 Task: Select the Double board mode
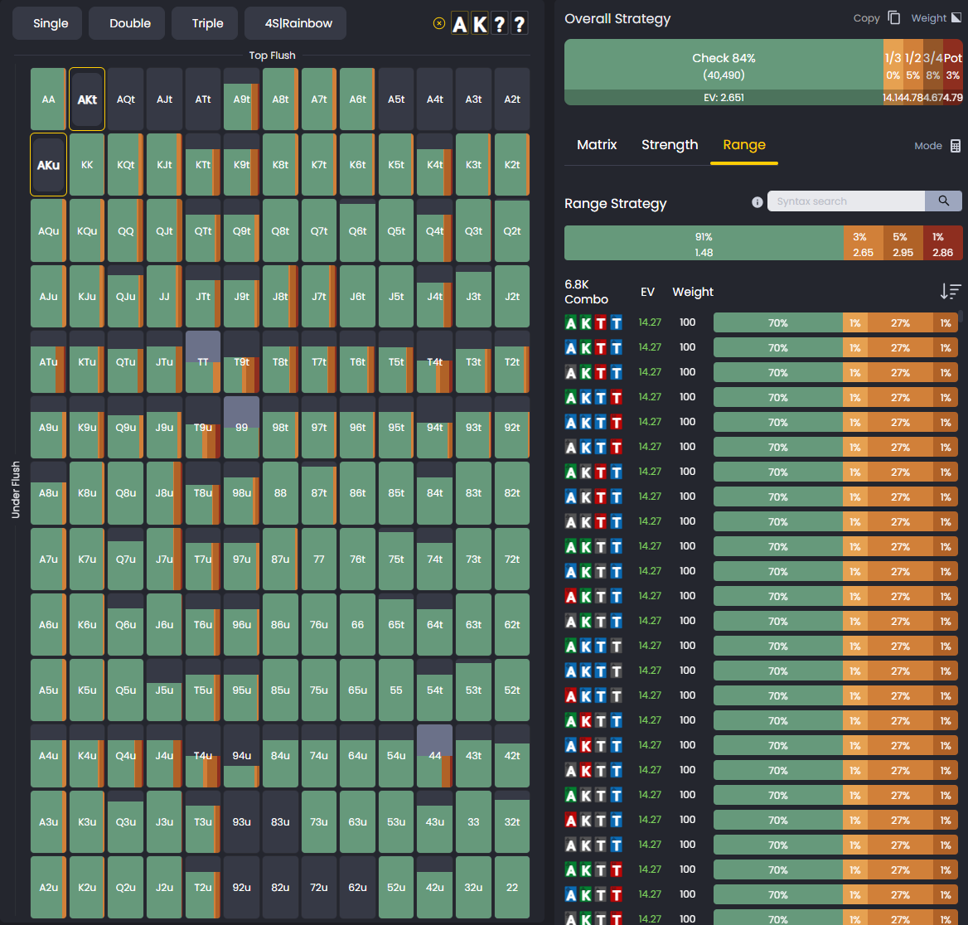pyautogui.click(x=126, y=23)
